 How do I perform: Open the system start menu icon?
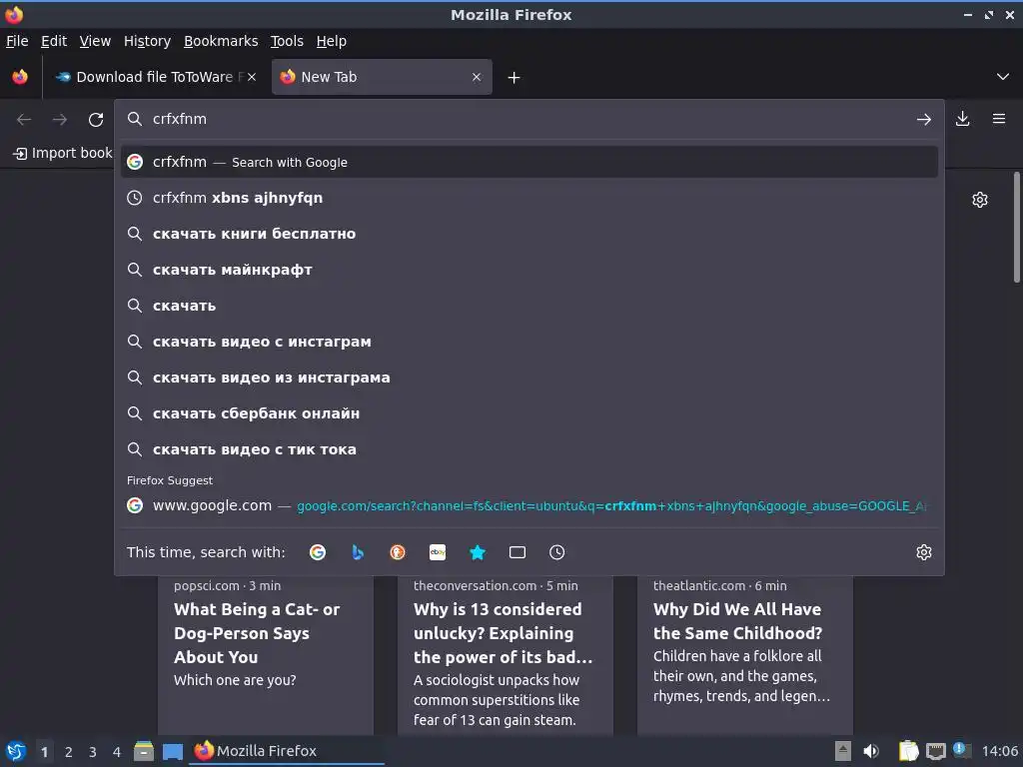16,751
